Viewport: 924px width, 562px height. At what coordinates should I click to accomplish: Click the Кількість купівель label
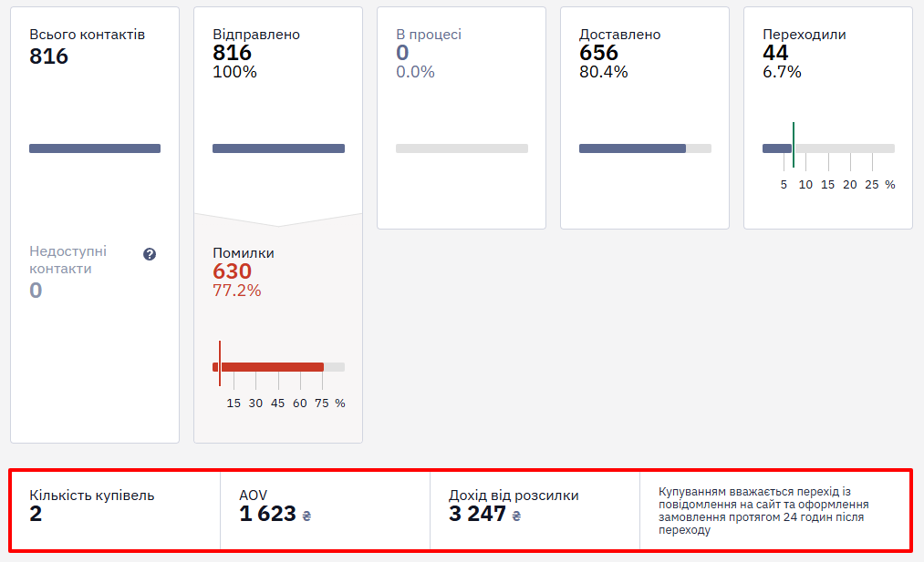click(92, 496)
